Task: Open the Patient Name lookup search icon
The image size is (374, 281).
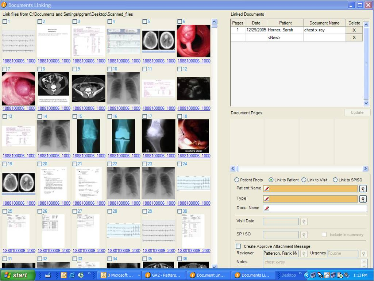Action: point(363,189)
